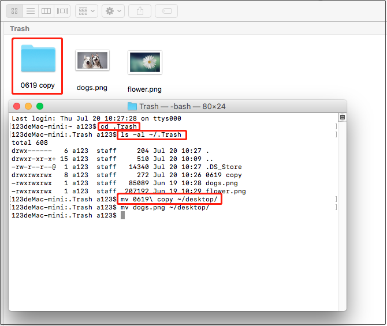The height and width of the screenshot is (326, 387).
Task: Select the flower.png thumbnail
Action: tap(144, 62)
